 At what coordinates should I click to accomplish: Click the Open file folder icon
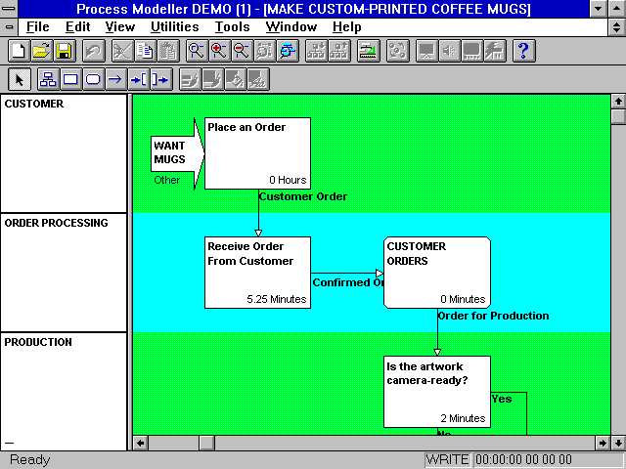(x=41, y=50)
